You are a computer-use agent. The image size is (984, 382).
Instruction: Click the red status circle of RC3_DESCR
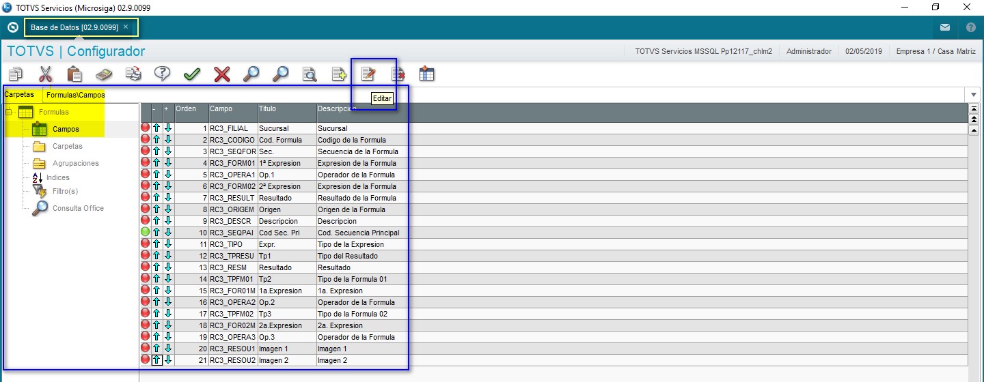coord(146,220)
